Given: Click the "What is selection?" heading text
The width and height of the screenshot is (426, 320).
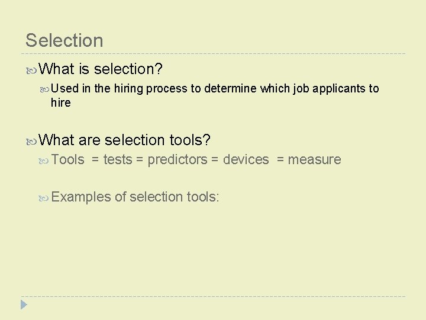Looking at the screenshot, I should point(100,69).
